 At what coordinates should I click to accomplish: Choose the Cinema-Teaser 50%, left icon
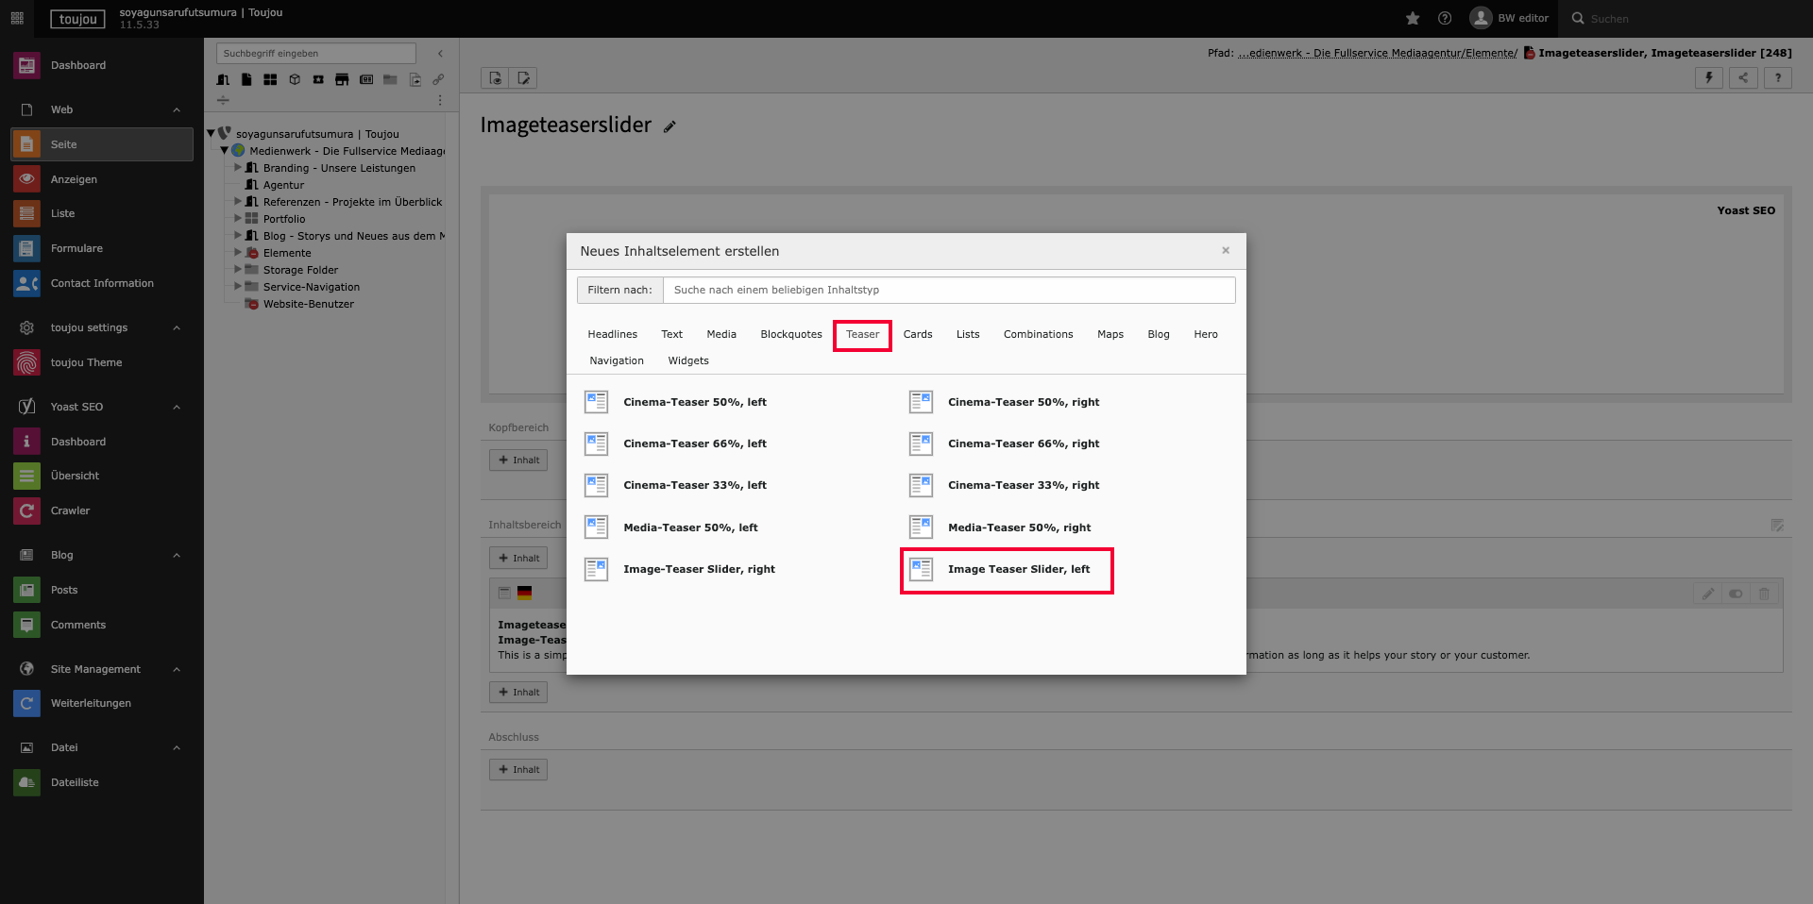[x=596, y=402]
